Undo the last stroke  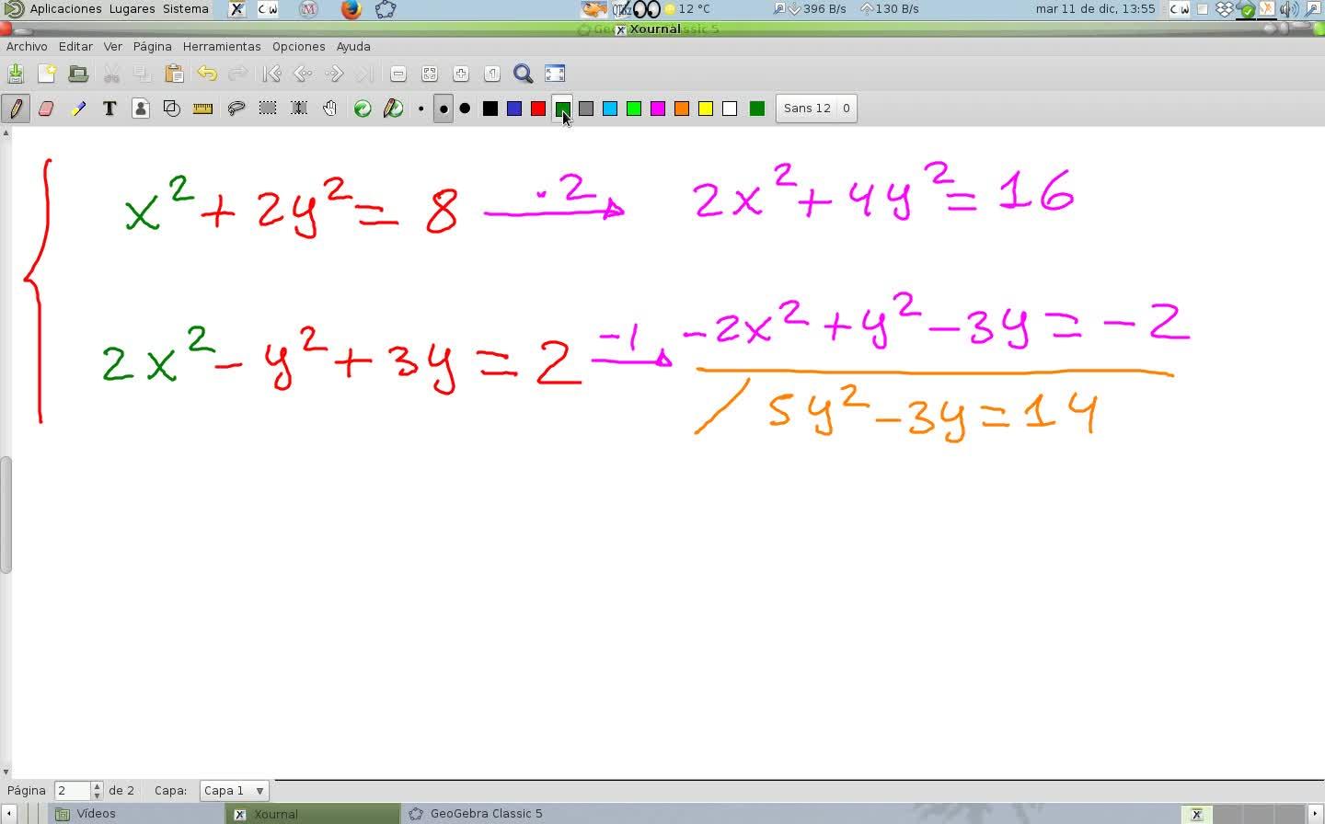pos(206,74)
